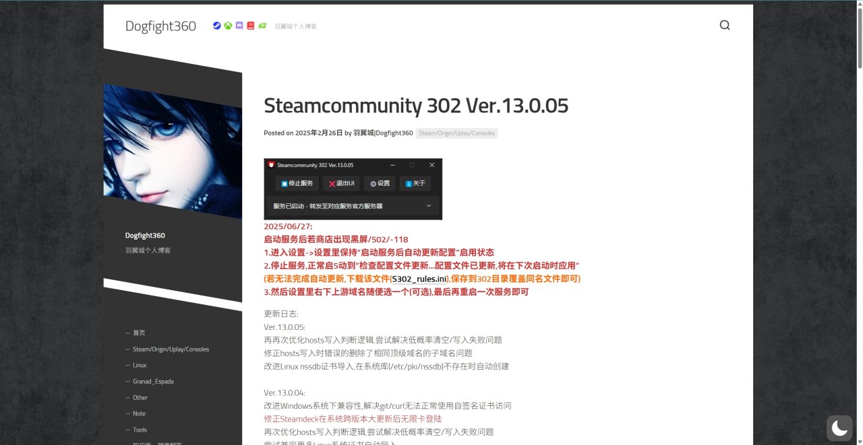863x445 pixels.
Task: Open author link 羽翼城|Dogfight360
Action: (x=383, y=133)
